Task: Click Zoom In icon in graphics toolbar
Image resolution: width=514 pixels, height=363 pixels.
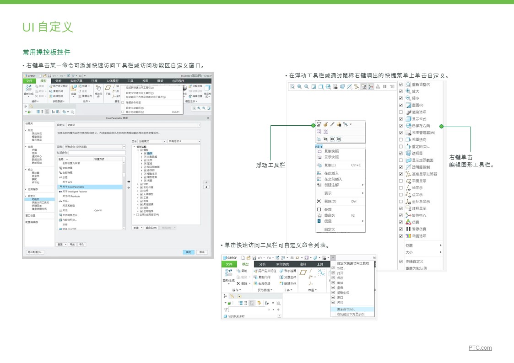Action: click(299, 86)
